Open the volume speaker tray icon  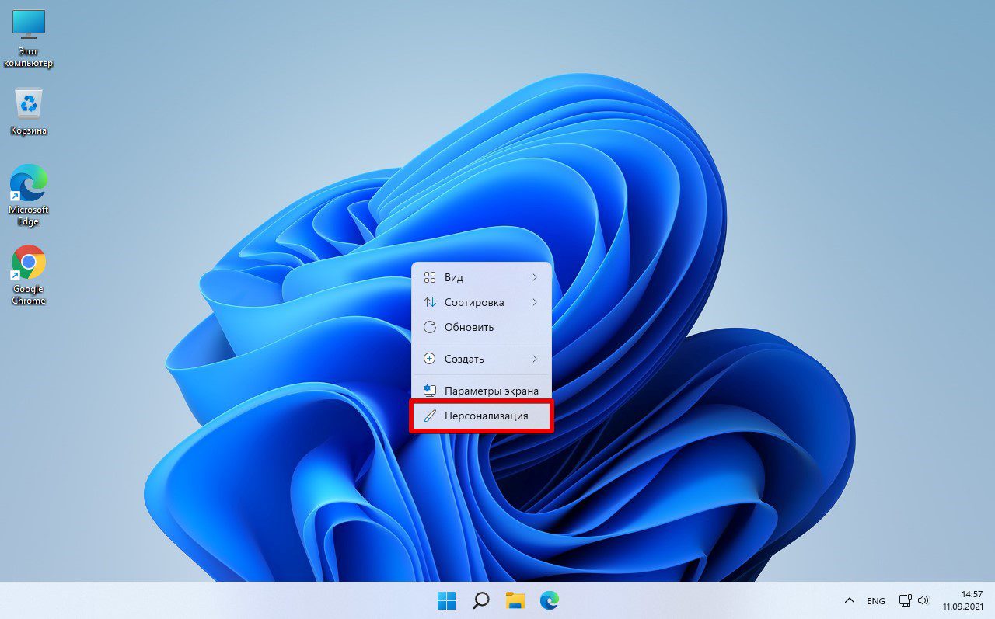point(923,600)
